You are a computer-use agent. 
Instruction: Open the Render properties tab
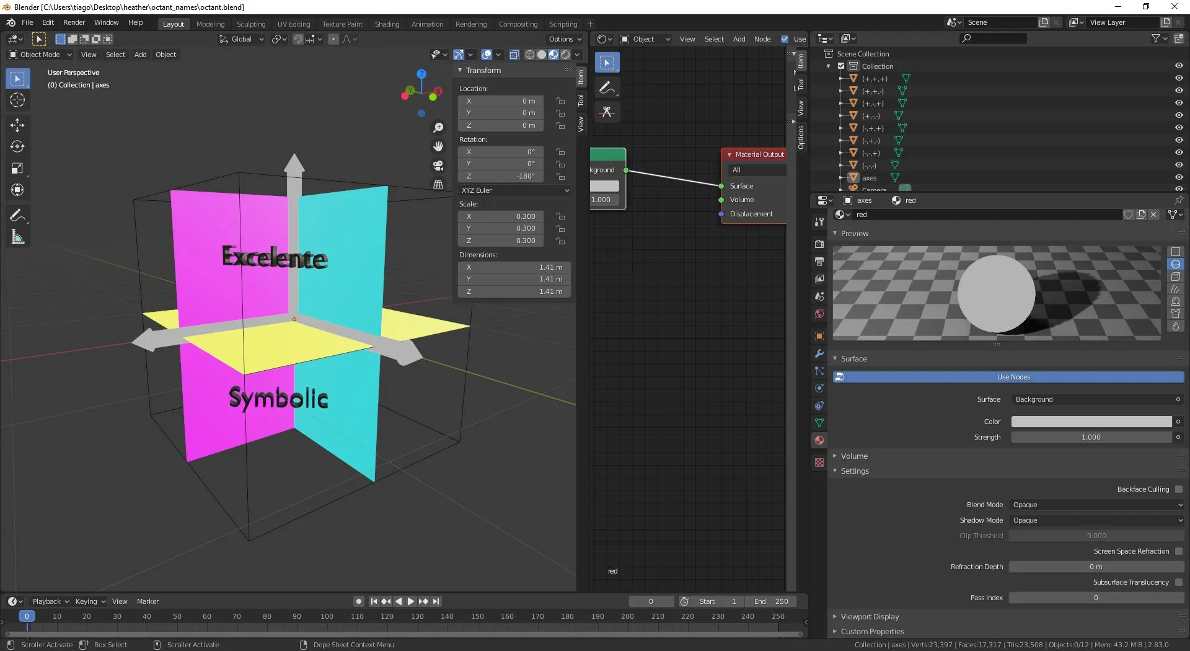pyautogui.click(x=819, y=244)
